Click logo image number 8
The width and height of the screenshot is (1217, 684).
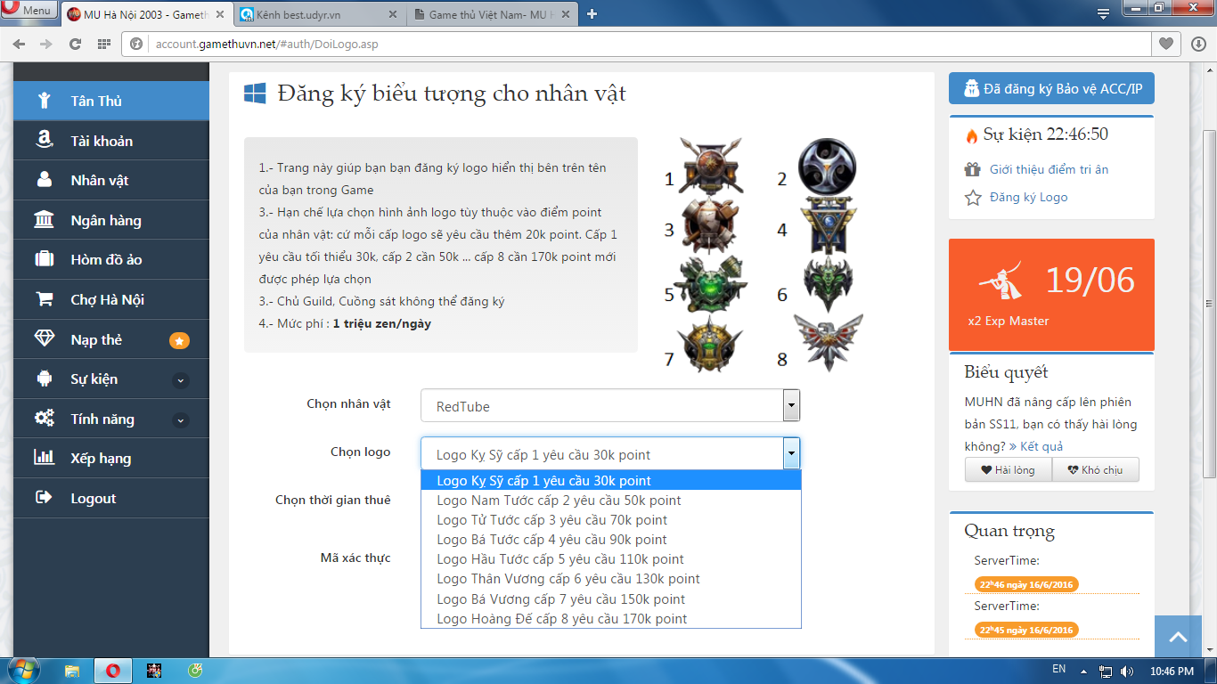click(828, 344)
